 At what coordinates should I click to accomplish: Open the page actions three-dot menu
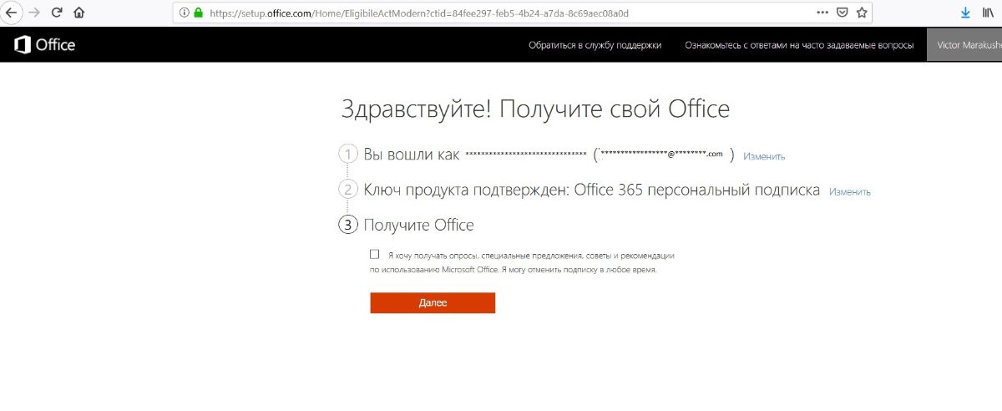click(x=823, y=13)
